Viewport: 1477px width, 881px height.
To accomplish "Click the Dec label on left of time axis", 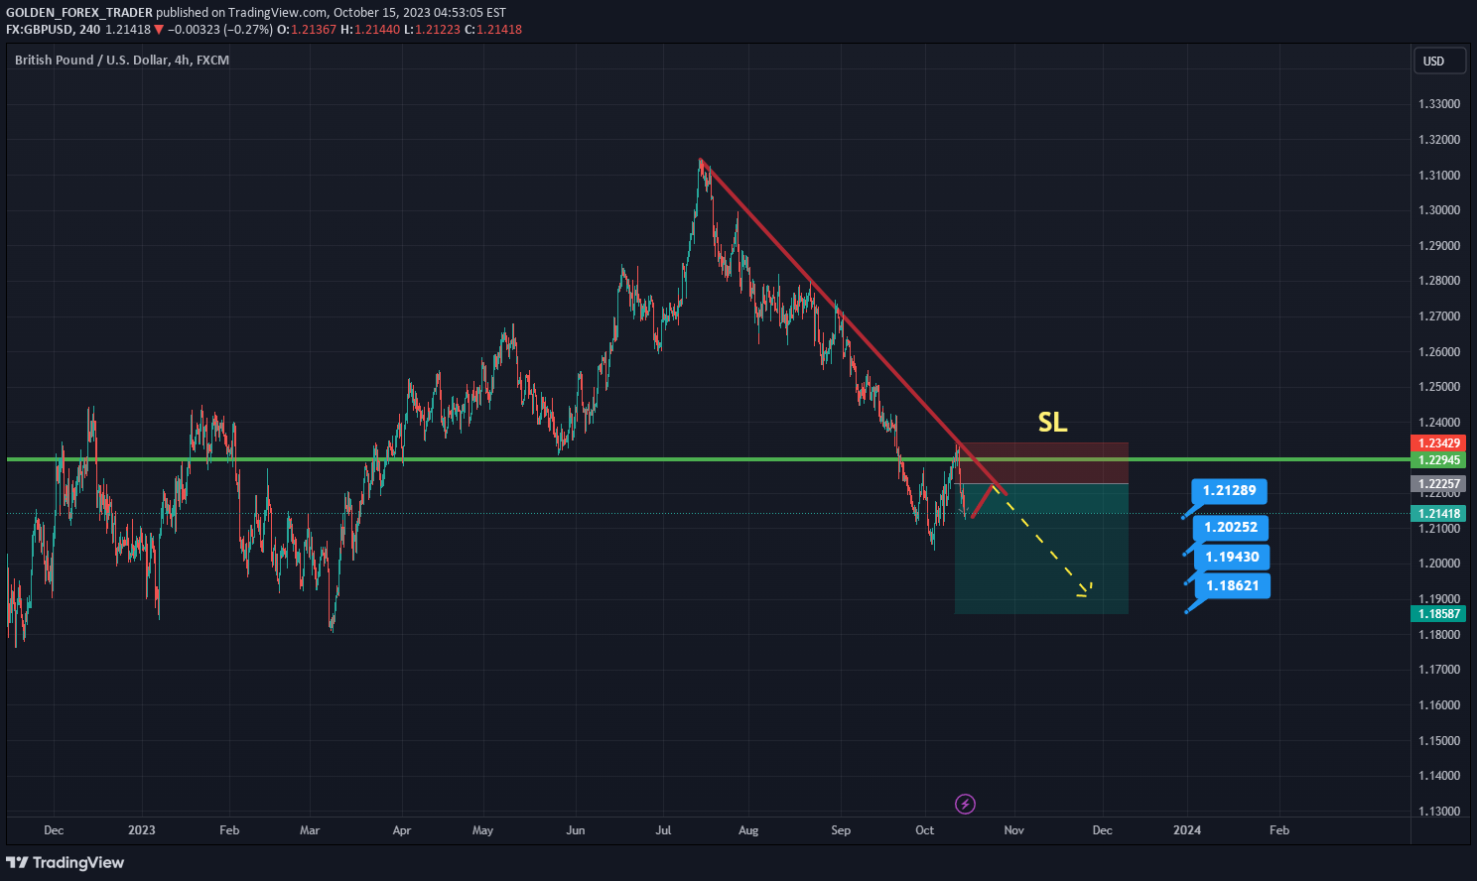I will (x=54, y=830).
